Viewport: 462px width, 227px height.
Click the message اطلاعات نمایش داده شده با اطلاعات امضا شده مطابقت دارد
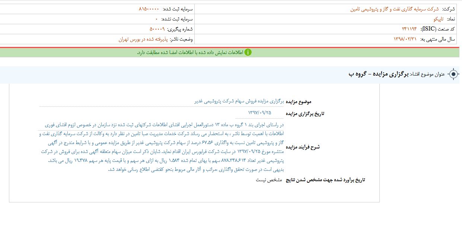tap(190, 53)
